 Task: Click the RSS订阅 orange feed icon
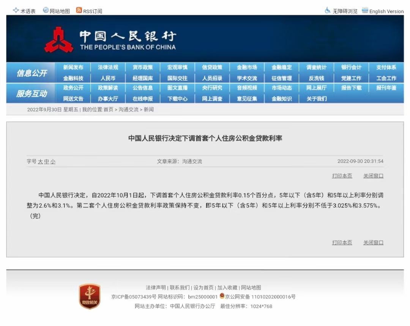pos(79,10)
